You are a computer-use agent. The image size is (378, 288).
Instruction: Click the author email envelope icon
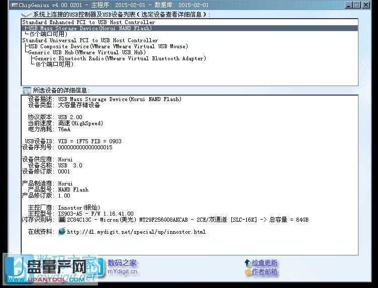[x=247, y=272]
